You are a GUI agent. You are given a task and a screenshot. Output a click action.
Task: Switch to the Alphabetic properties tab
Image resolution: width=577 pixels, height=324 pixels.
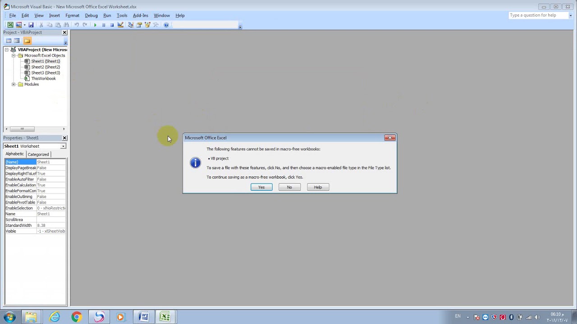[x=14, y=154]
